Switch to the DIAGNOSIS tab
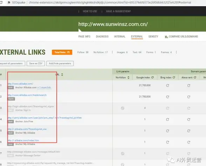 pos(102,36)
